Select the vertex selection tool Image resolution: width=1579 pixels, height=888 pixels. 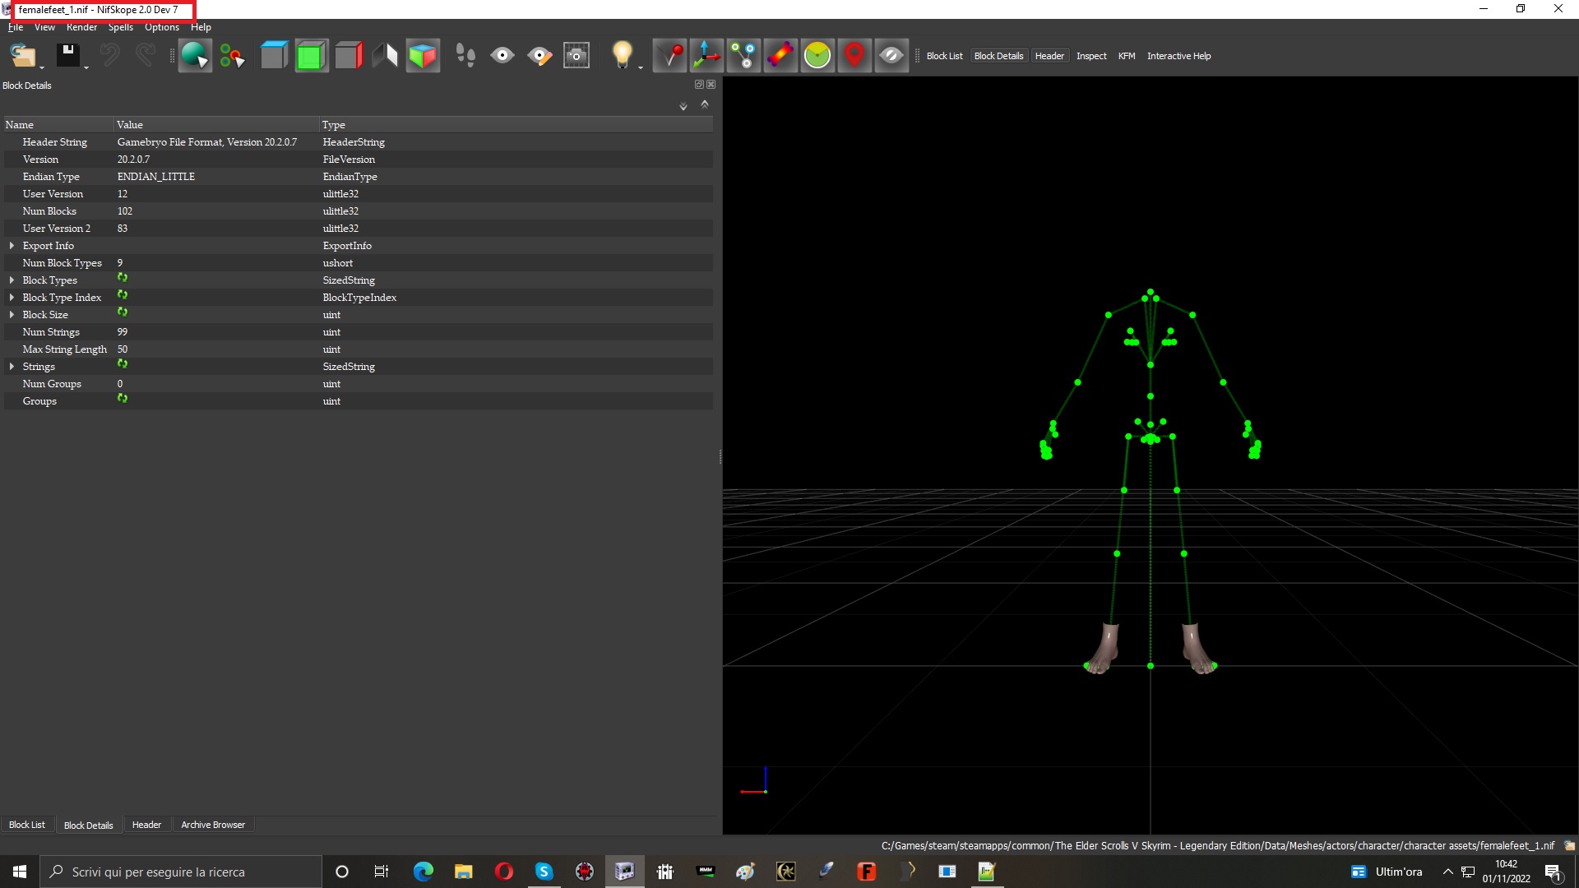coord(232,56)
